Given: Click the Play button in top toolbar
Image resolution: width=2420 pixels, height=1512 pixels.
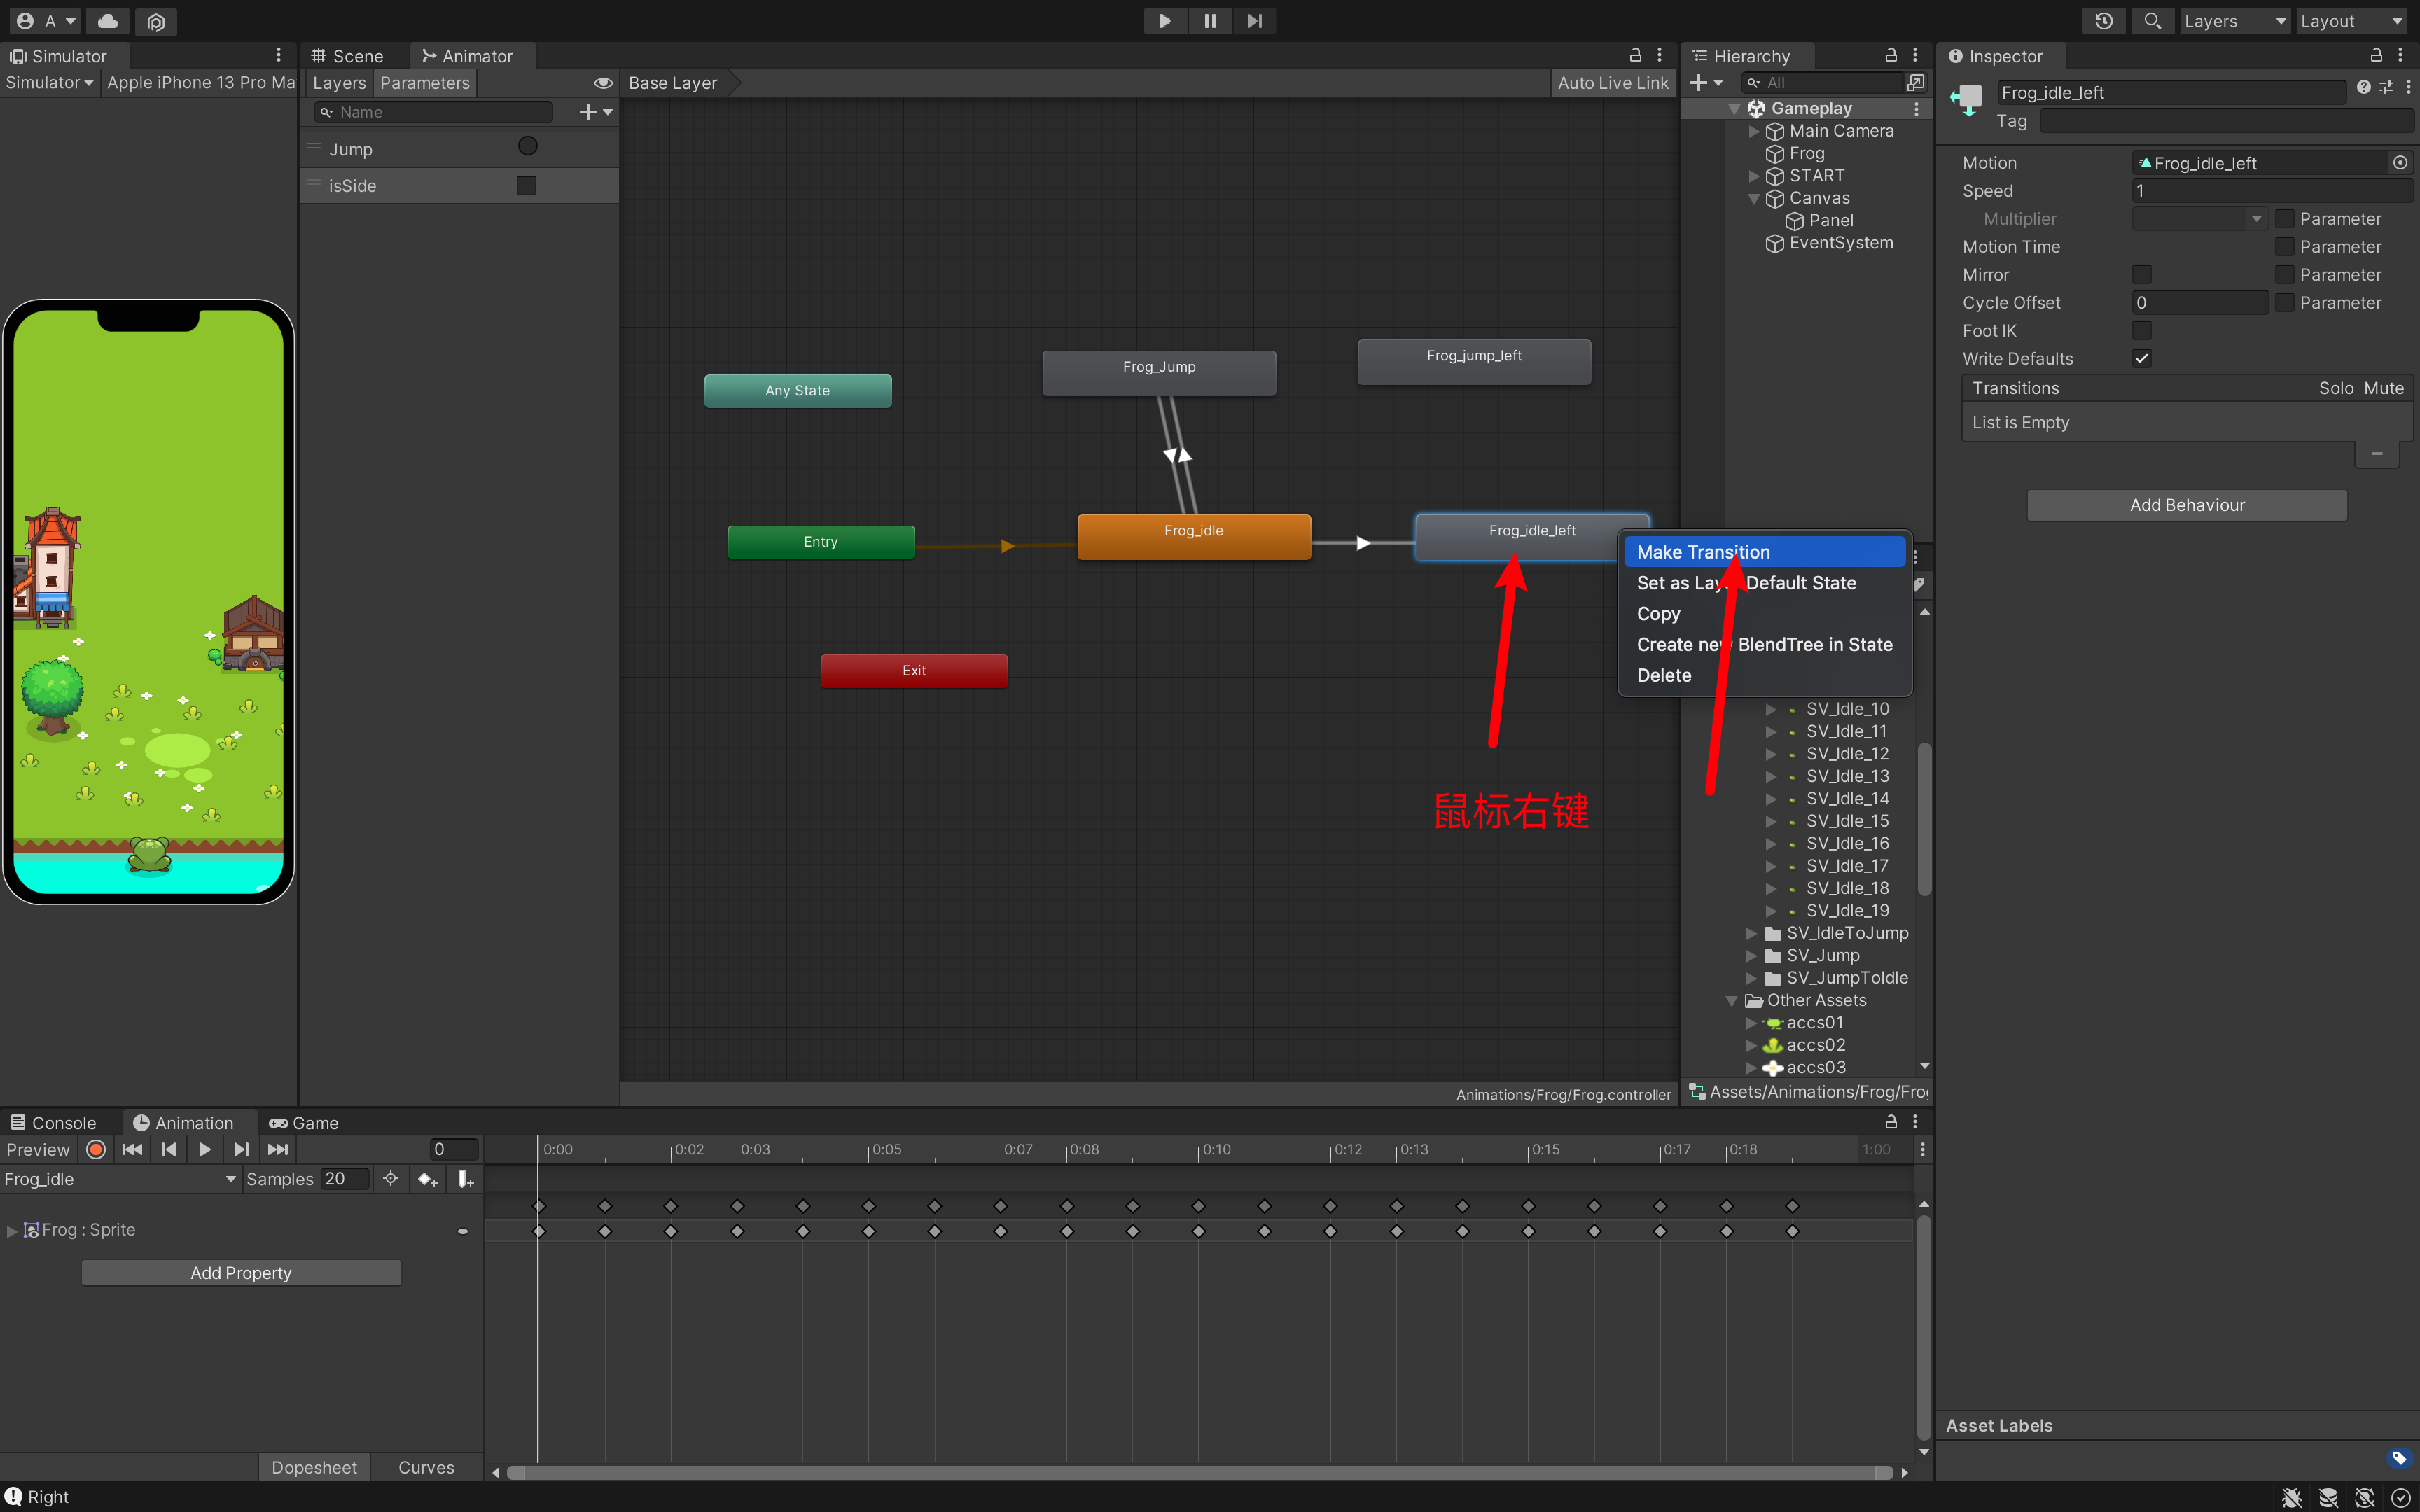Looking at the screenshot, I should (x=1165, y=21).
